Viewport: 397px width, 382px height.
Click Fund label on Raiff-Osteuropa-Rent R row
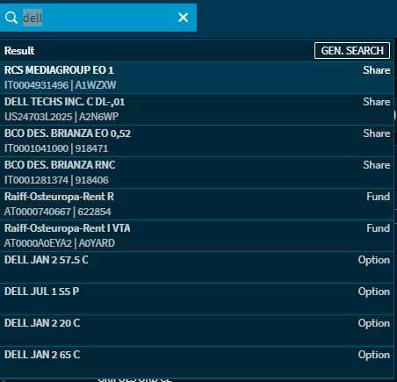[x=379, y=197]
